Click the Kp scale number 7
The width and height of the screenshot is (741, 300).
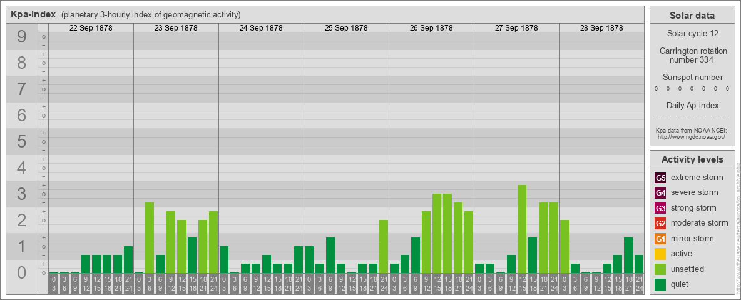pos(22,89)
